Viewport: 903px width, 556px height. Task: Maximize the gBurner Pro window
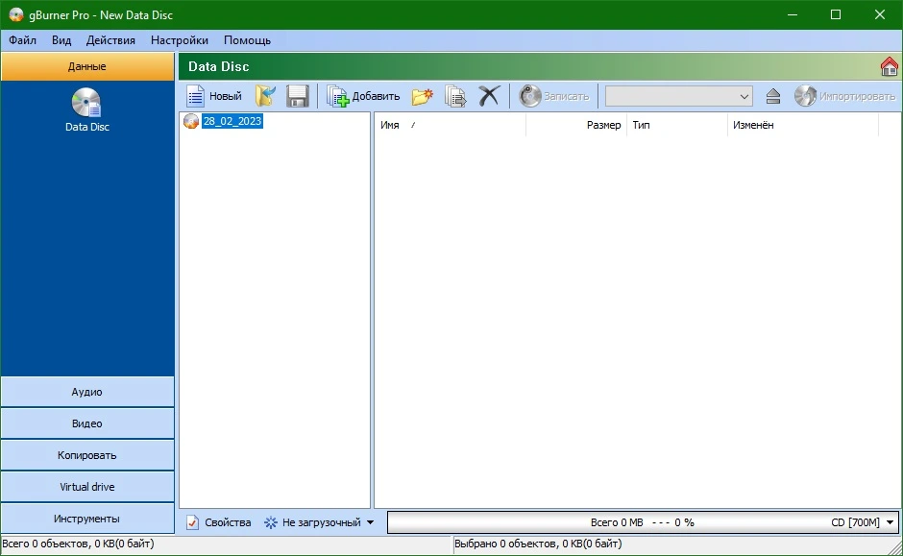(836, 15)
